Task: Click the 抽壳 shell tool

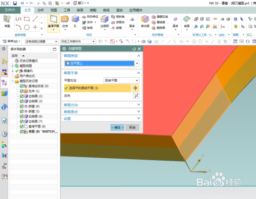Action: [x=88, y=28]
